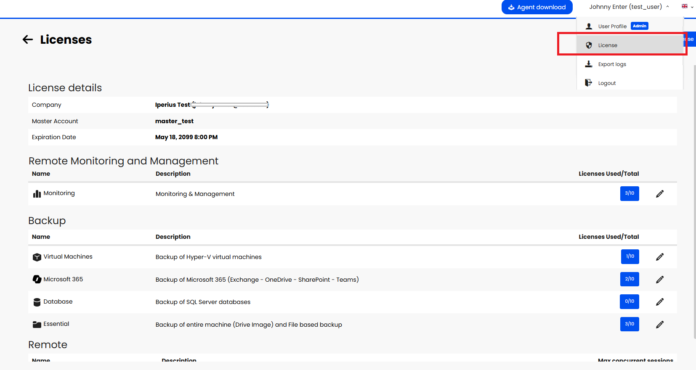Click the back arrow beside Licenses
Viewport: 696px width, 370px height.
28,40
